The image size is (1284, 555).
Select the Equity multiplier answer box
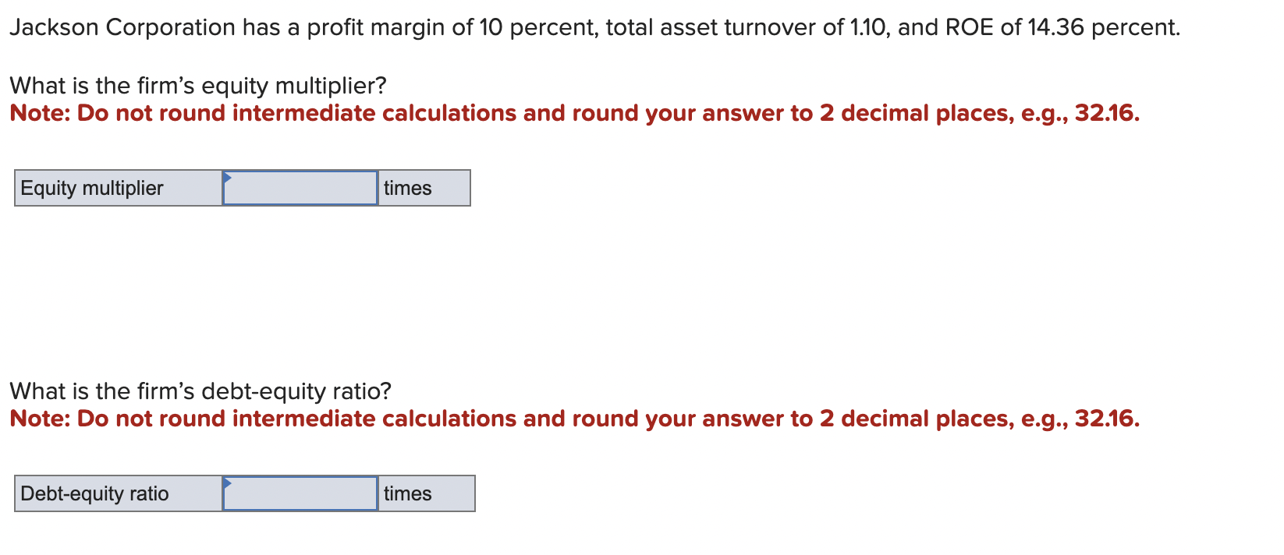pyautogui.click(x=300, y=187)
